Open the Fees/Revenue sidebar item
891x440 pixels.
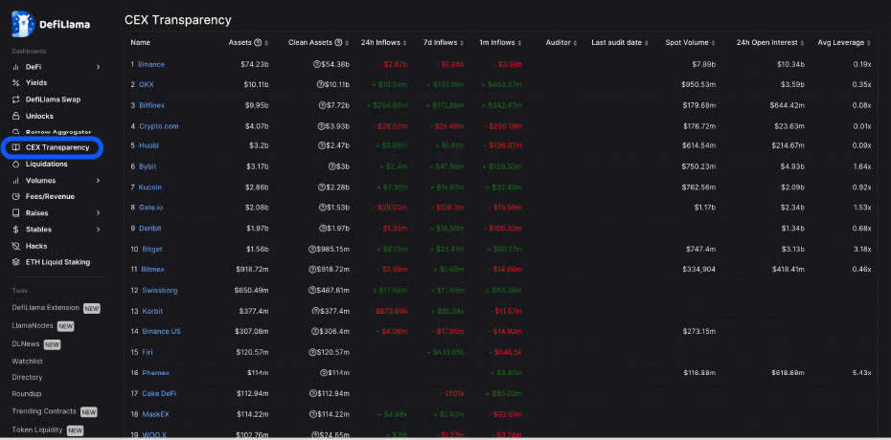tap(50, 196)
